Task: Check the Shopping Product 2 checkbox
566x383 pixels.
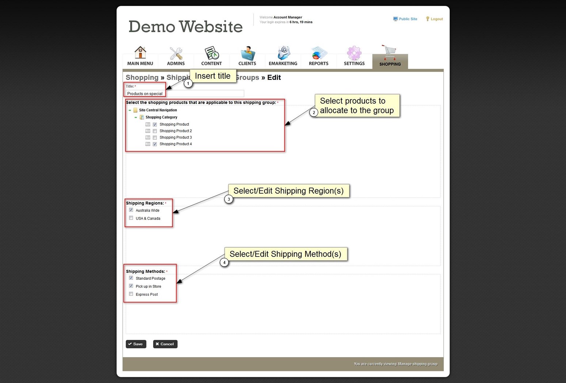Action: [155, 131]
